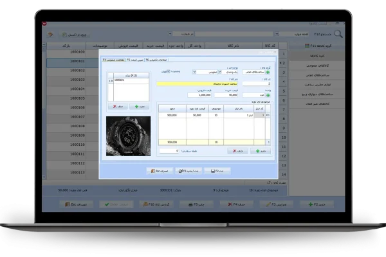Click the Excel icon on the import from Excel button

pos(64,35)
